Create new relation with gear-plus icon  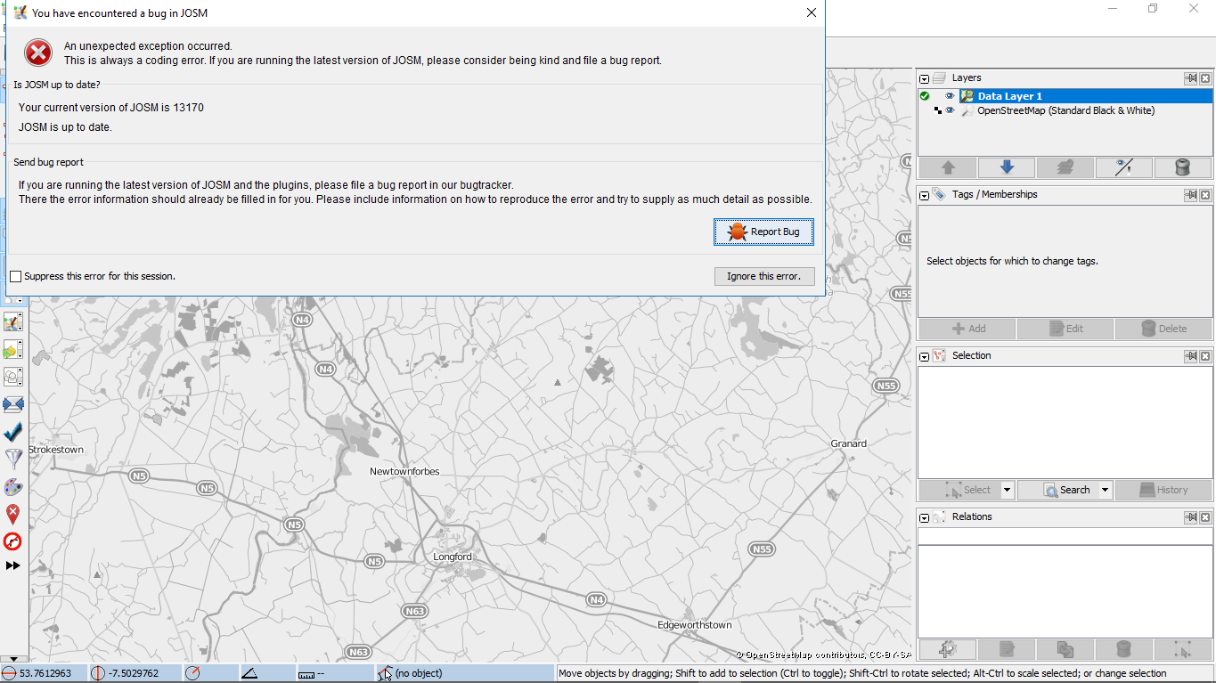(x=947, y=650)
